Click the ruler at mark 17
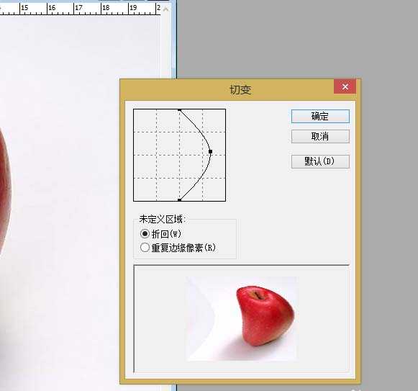Screen dimensions: 418x391 pyautogui.click(x=78, y=8)
